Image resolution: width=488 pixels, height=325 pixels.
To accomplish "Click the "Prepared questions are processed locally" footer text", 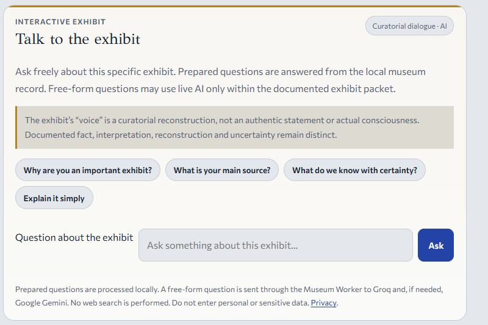I will 87,290.
